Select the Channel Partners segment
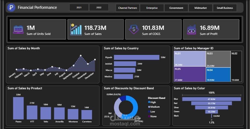Image resolution: width=250 pixels, height=129 pixels. coord(128,8)
